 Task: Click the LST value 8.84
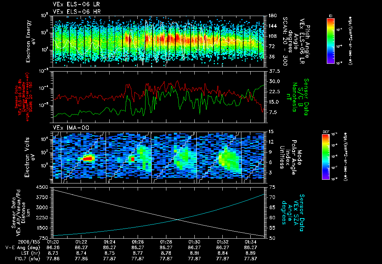point(222,253)
